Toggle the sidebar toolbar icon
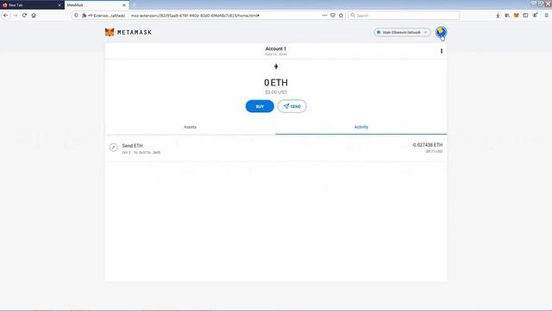The height and width of the screenshot is (311, 552). pyautogui.click(x=525, y=16)
